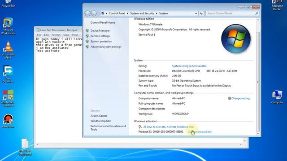287x161 pixels.
Task: Open Bandicam desktop icon
Action: click(x=8, y=121)
